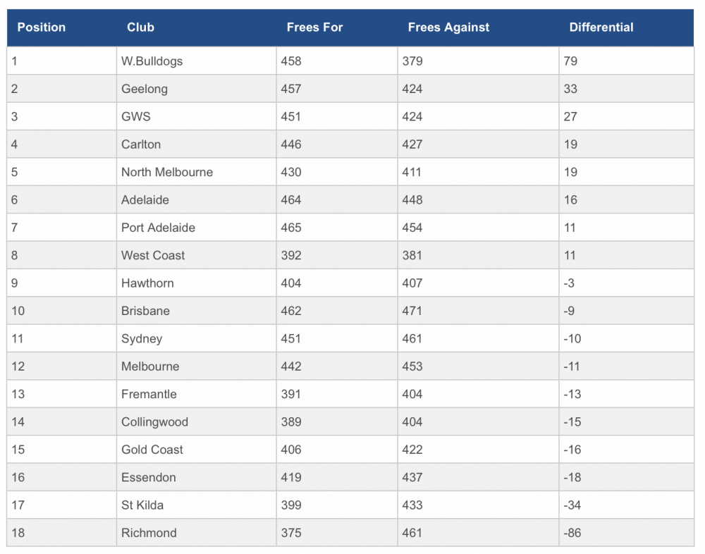Click the Differential column header
Viewport: 705px width, 554px height.
coord(601,27)
